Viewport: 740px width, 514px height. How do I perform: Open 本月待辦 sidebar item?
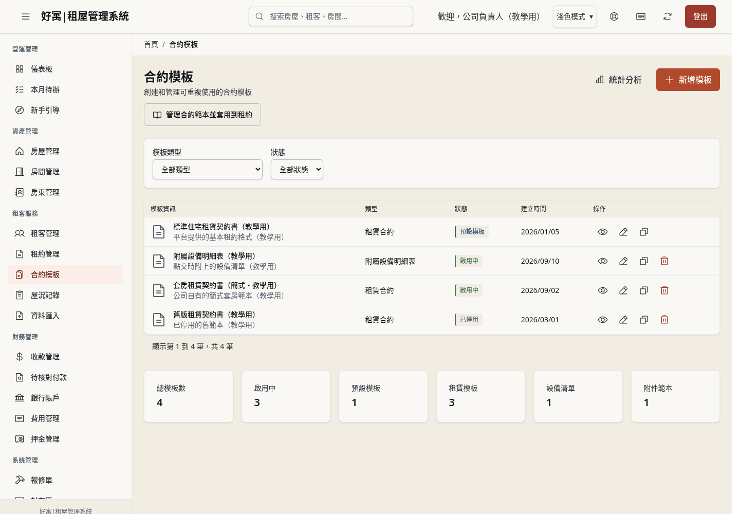point(66,89)
